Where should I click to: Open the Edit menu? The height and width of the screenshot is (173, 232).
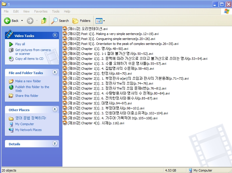tap(16, 11)
